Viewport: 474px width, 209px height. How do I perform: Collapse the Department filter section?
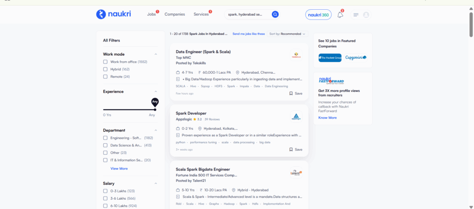pyautogui.click(x=156, y=130)
